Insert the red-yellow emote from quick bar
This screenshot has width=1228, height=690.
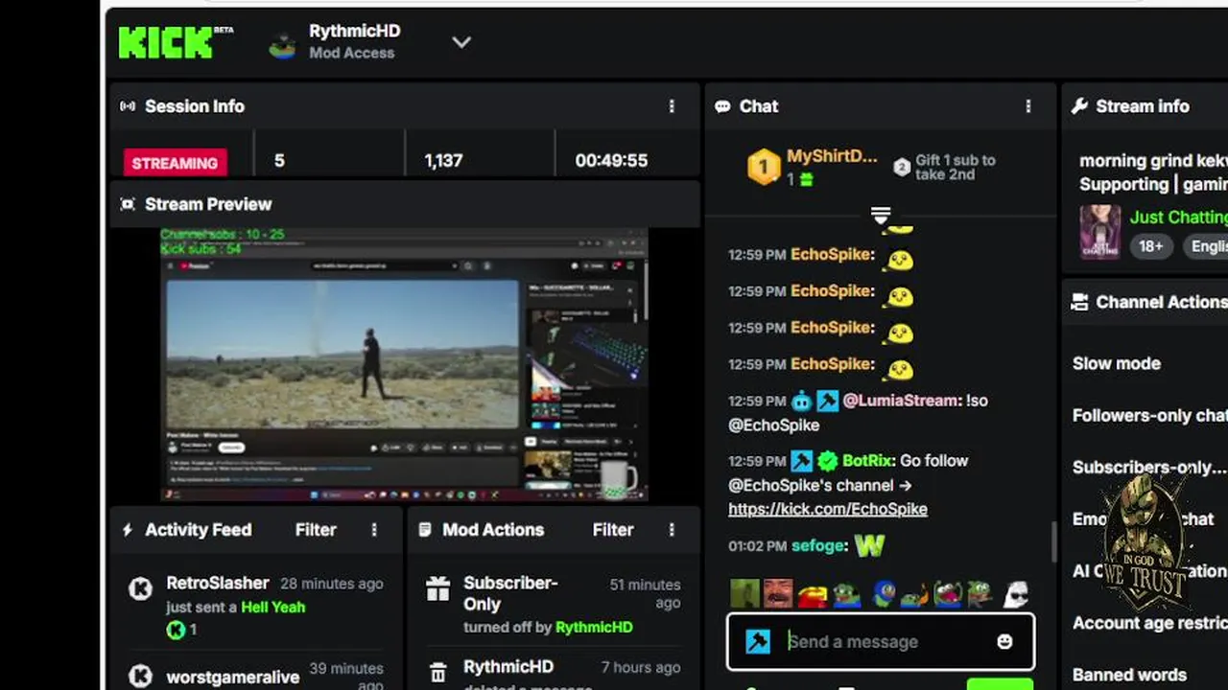tap(812, 595)
